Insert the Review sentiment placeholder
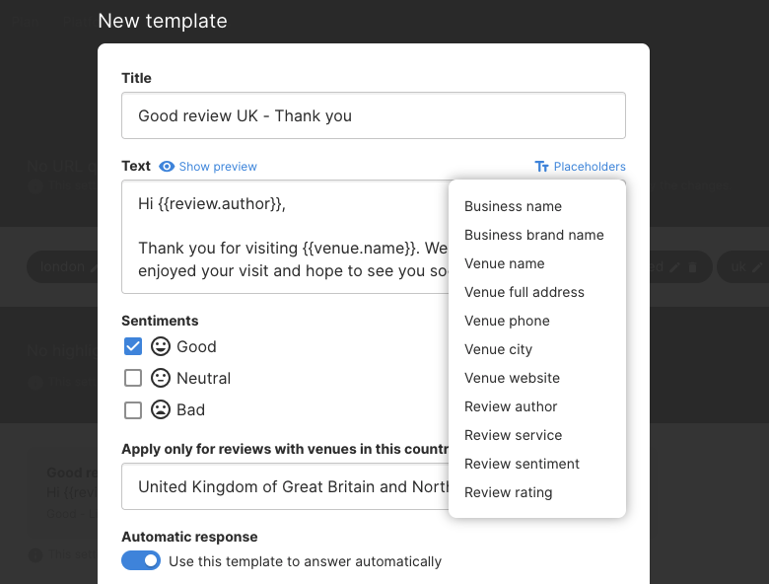 pyautogui.click(x=522, y=464)
